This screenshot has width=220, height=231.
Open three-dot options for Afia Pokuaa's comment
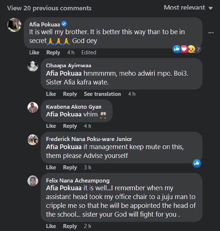[210, 33]
